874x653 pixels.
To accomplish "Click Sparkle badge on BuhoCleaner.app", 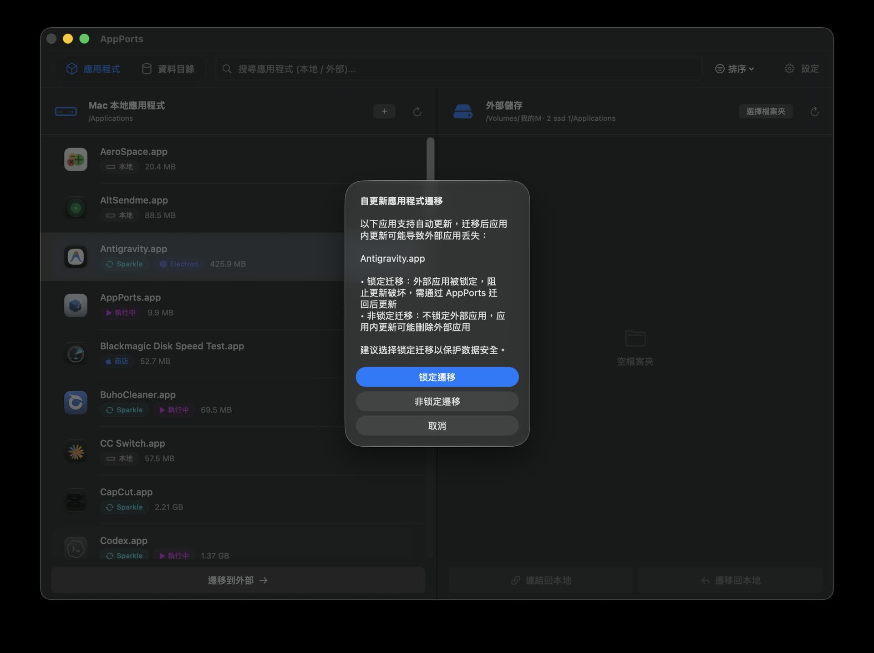I will tap(124, 410).
